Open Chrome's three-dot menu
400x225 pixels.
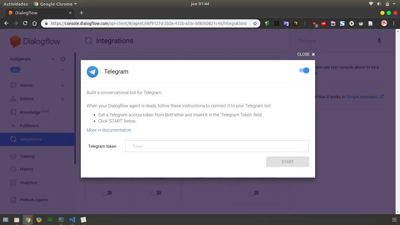tap(394, 23)
